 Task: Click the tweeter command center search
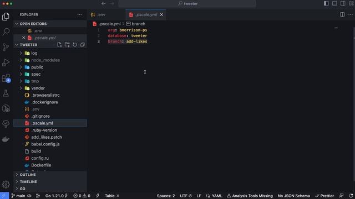(x=187, y=4)
